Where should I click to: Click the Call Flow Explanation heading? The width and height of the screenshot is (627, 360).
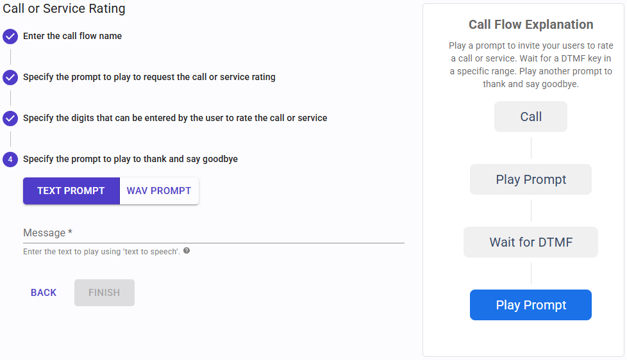(531, 25)
